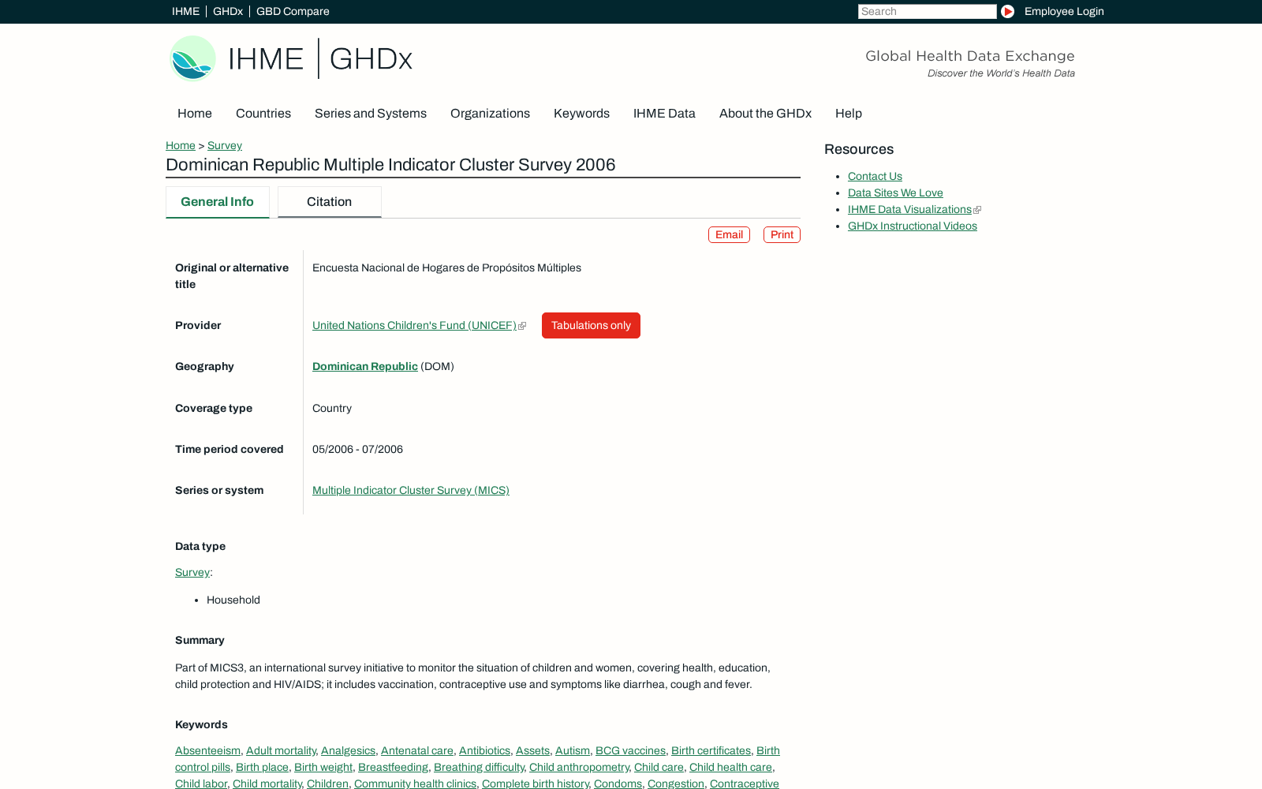
Task: Click the Community health clinics keyword link
Action: point(415,783)
